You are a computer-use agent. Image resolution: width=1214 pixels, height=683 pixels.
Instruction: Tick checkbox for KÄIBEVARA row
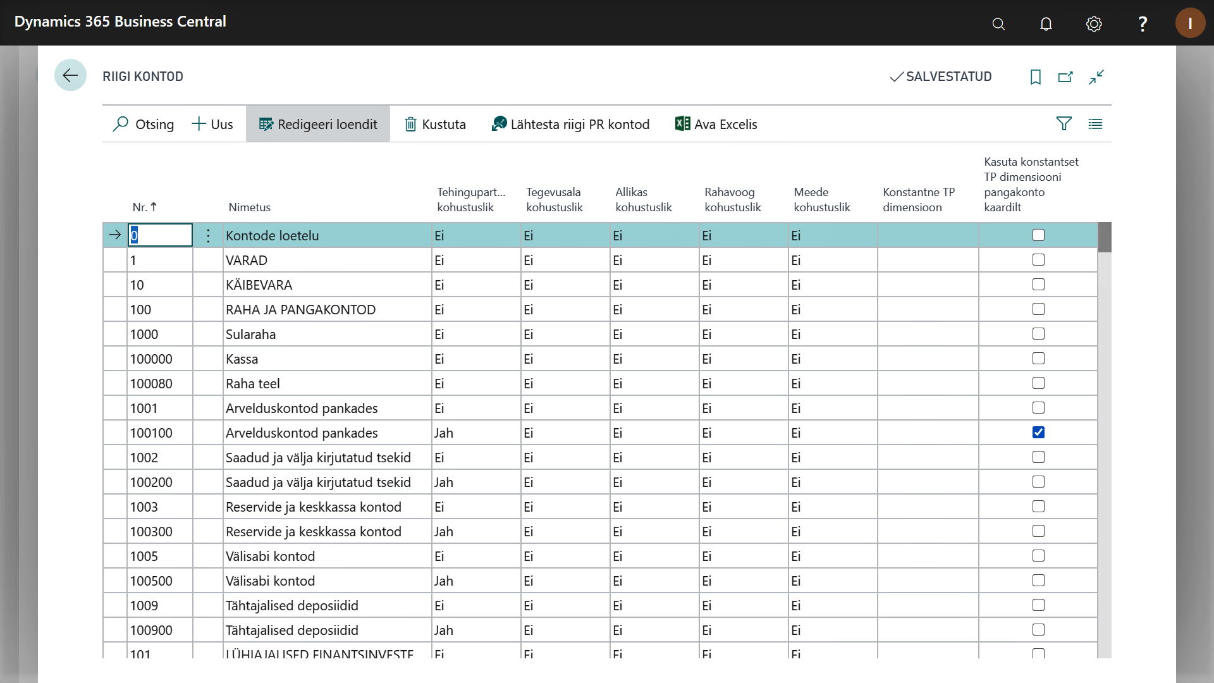1038,285
